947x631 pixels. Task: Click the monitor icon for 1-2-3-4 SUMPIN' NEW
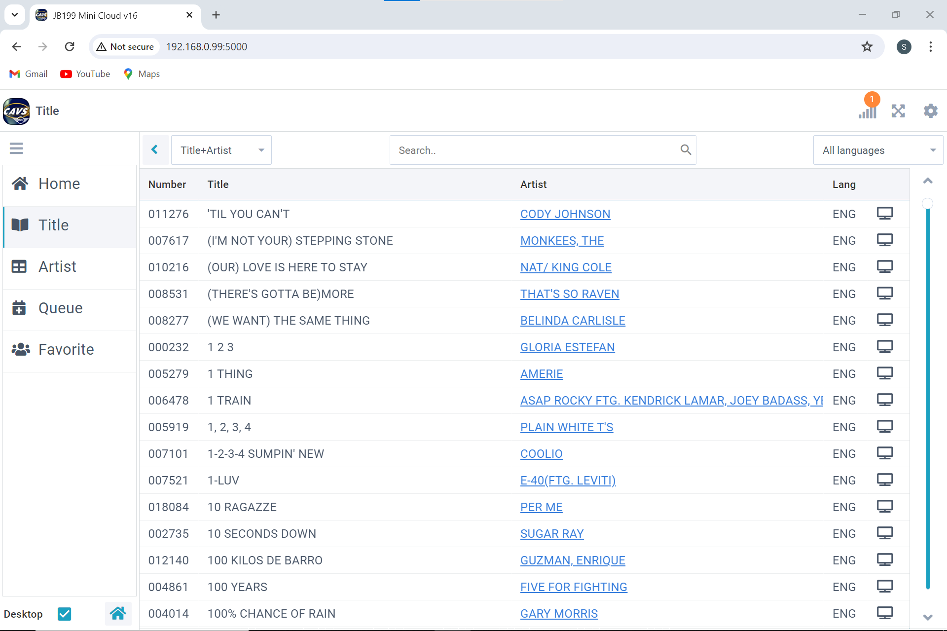click(884, 453)
